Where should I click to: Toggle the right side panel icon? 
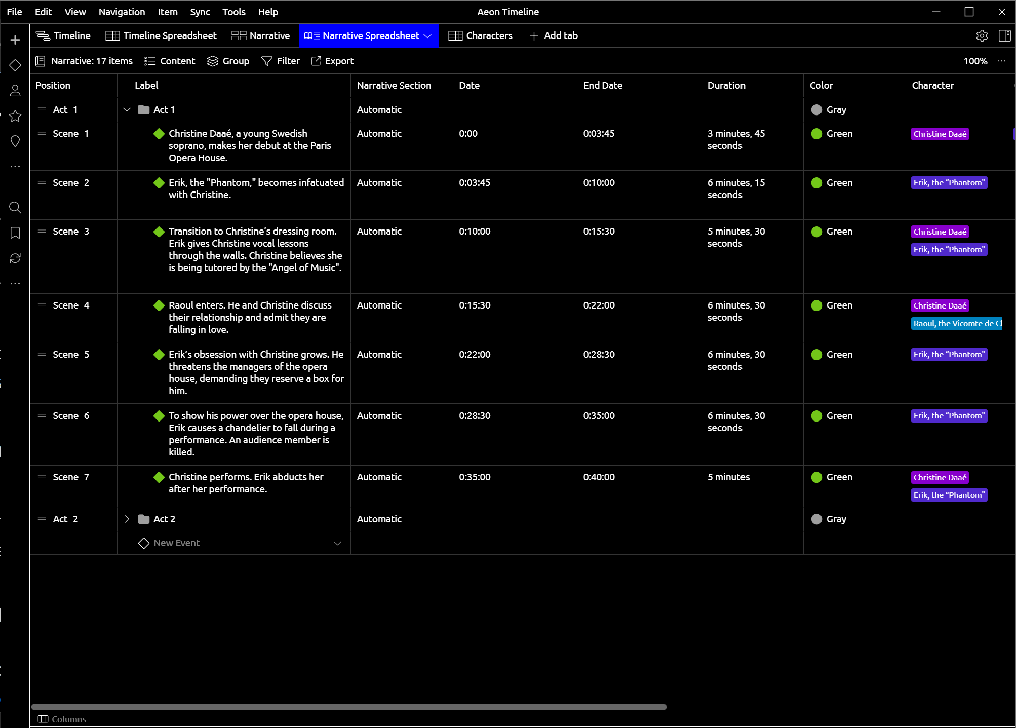[x=1004, y=36]
